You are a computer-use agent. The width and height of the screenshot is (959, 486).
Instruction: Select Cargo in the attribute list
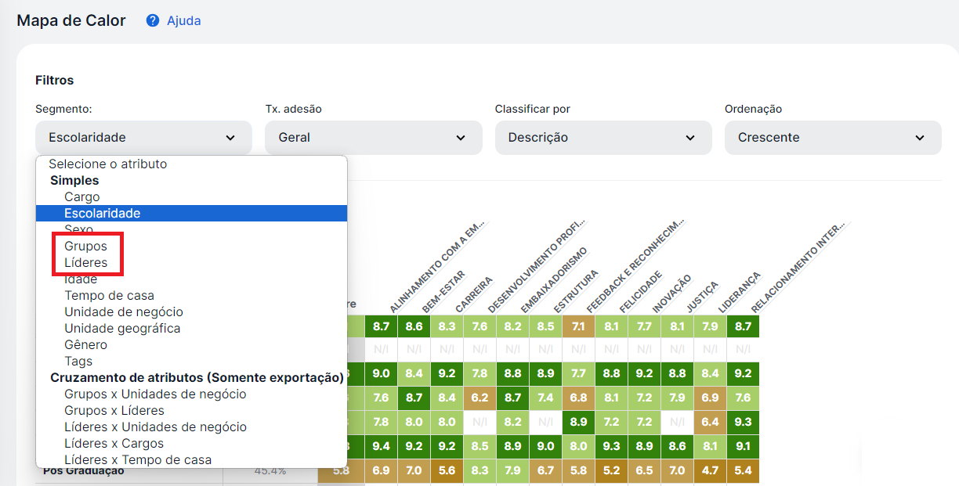pos(82,197)
